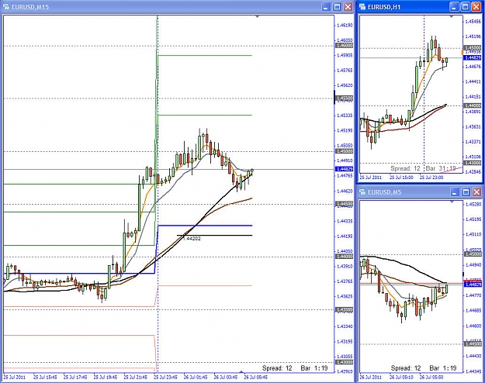485x383 pixels.
Task: Click the 1.43000 price label on M15 scale
Action: [x=345, y=362]
